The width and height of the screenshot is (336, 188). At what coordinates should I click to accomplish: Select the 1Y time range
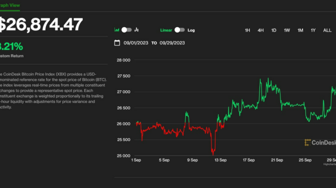(313, 30)
